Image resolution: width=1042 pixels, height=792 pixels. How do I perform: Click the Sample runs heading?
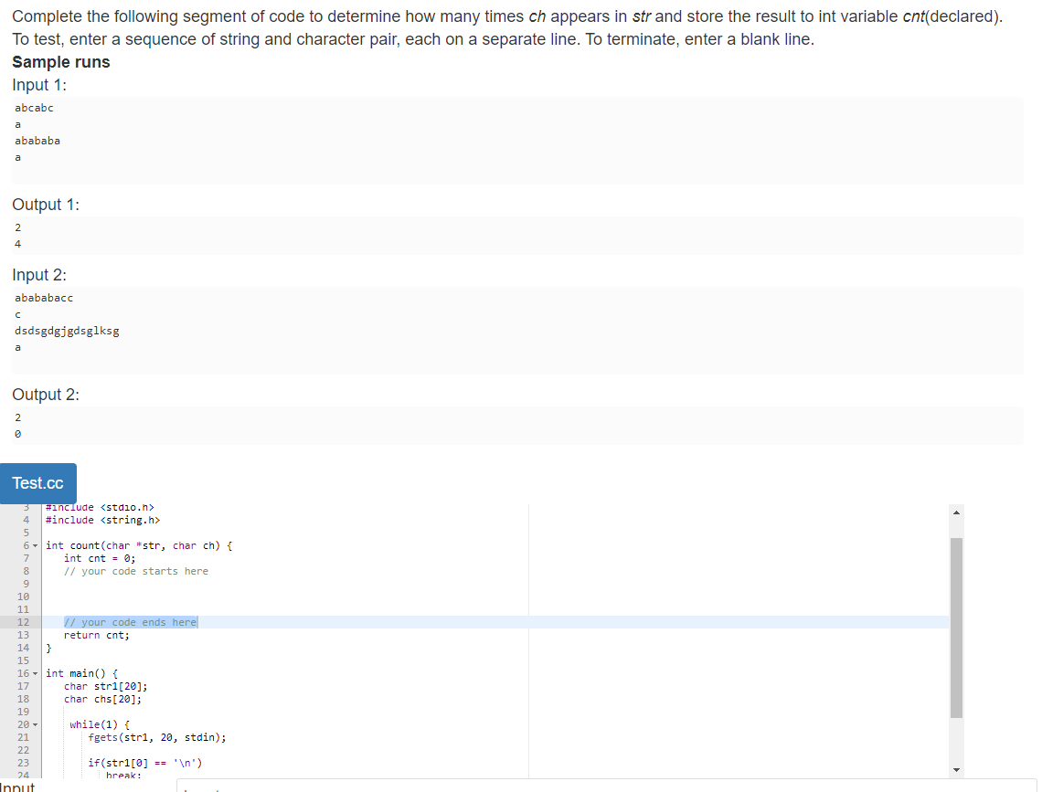click(60, 62)
